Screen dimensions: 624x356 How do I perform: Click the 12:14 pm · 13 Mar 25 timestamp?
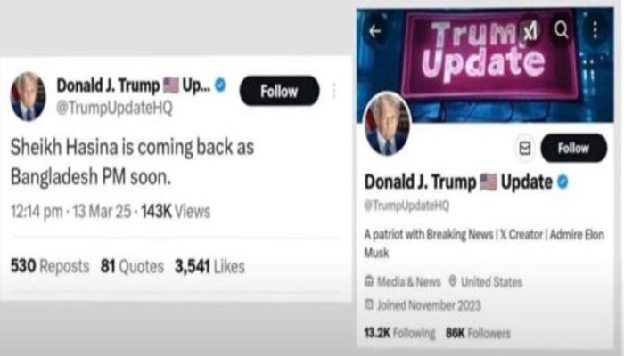tap(70, 212)
